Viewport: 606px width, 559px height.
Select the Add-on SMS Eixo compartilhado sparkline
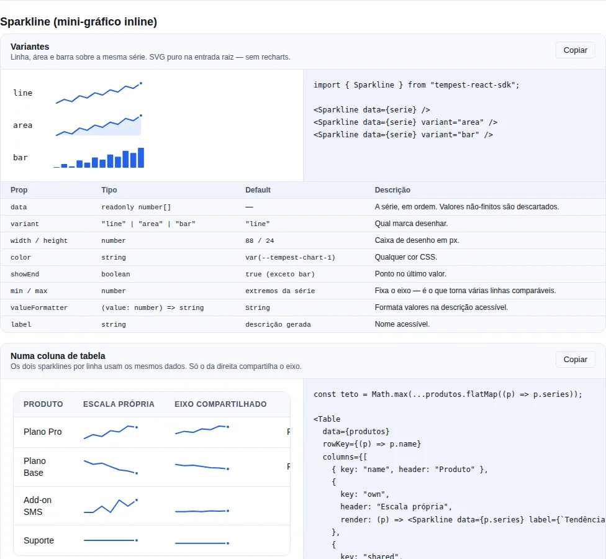point(202,511)
